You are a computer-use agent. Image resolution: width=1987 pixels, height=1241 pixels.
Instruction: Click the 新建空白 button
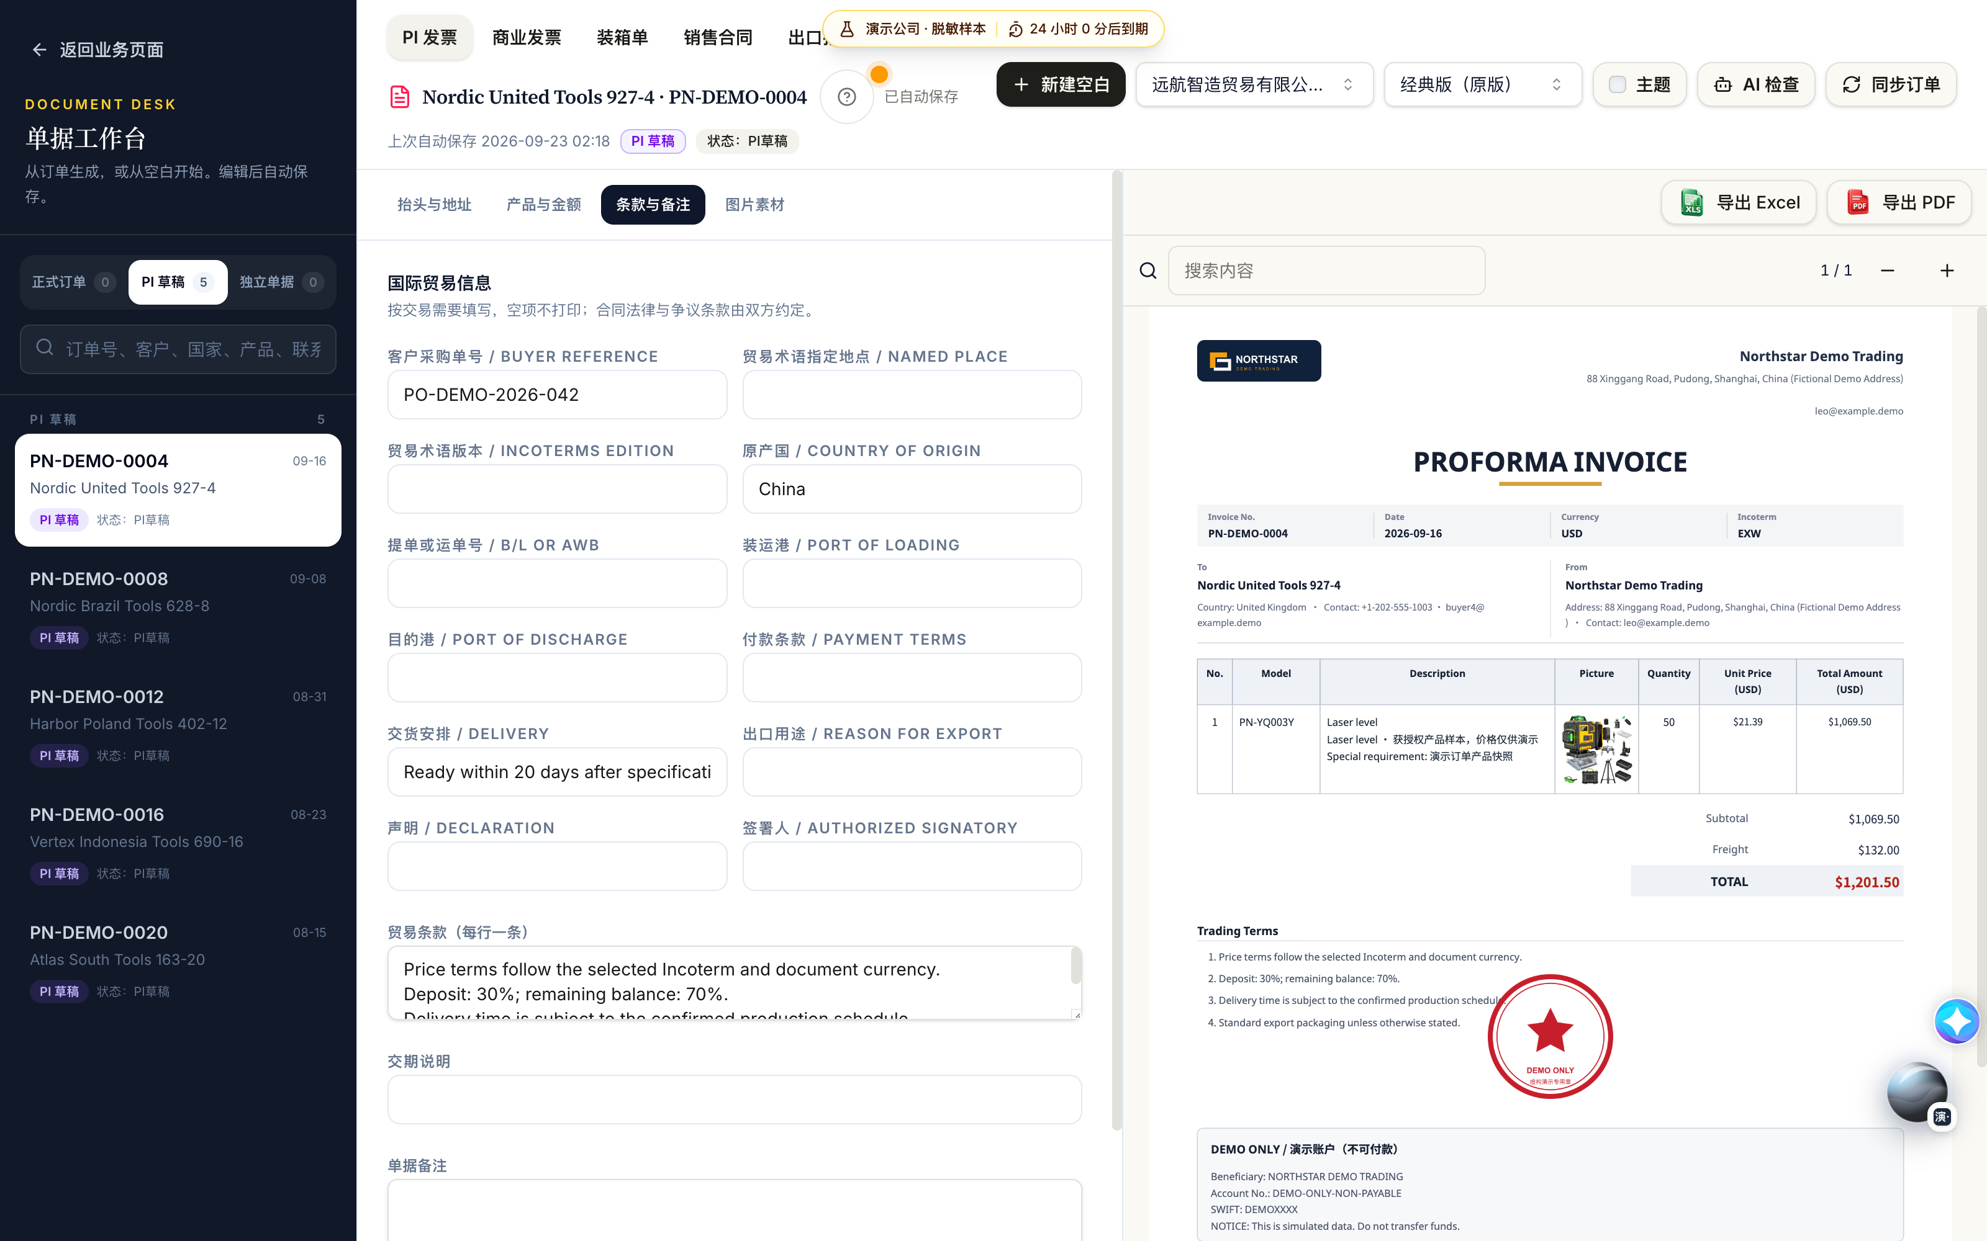1061,84
